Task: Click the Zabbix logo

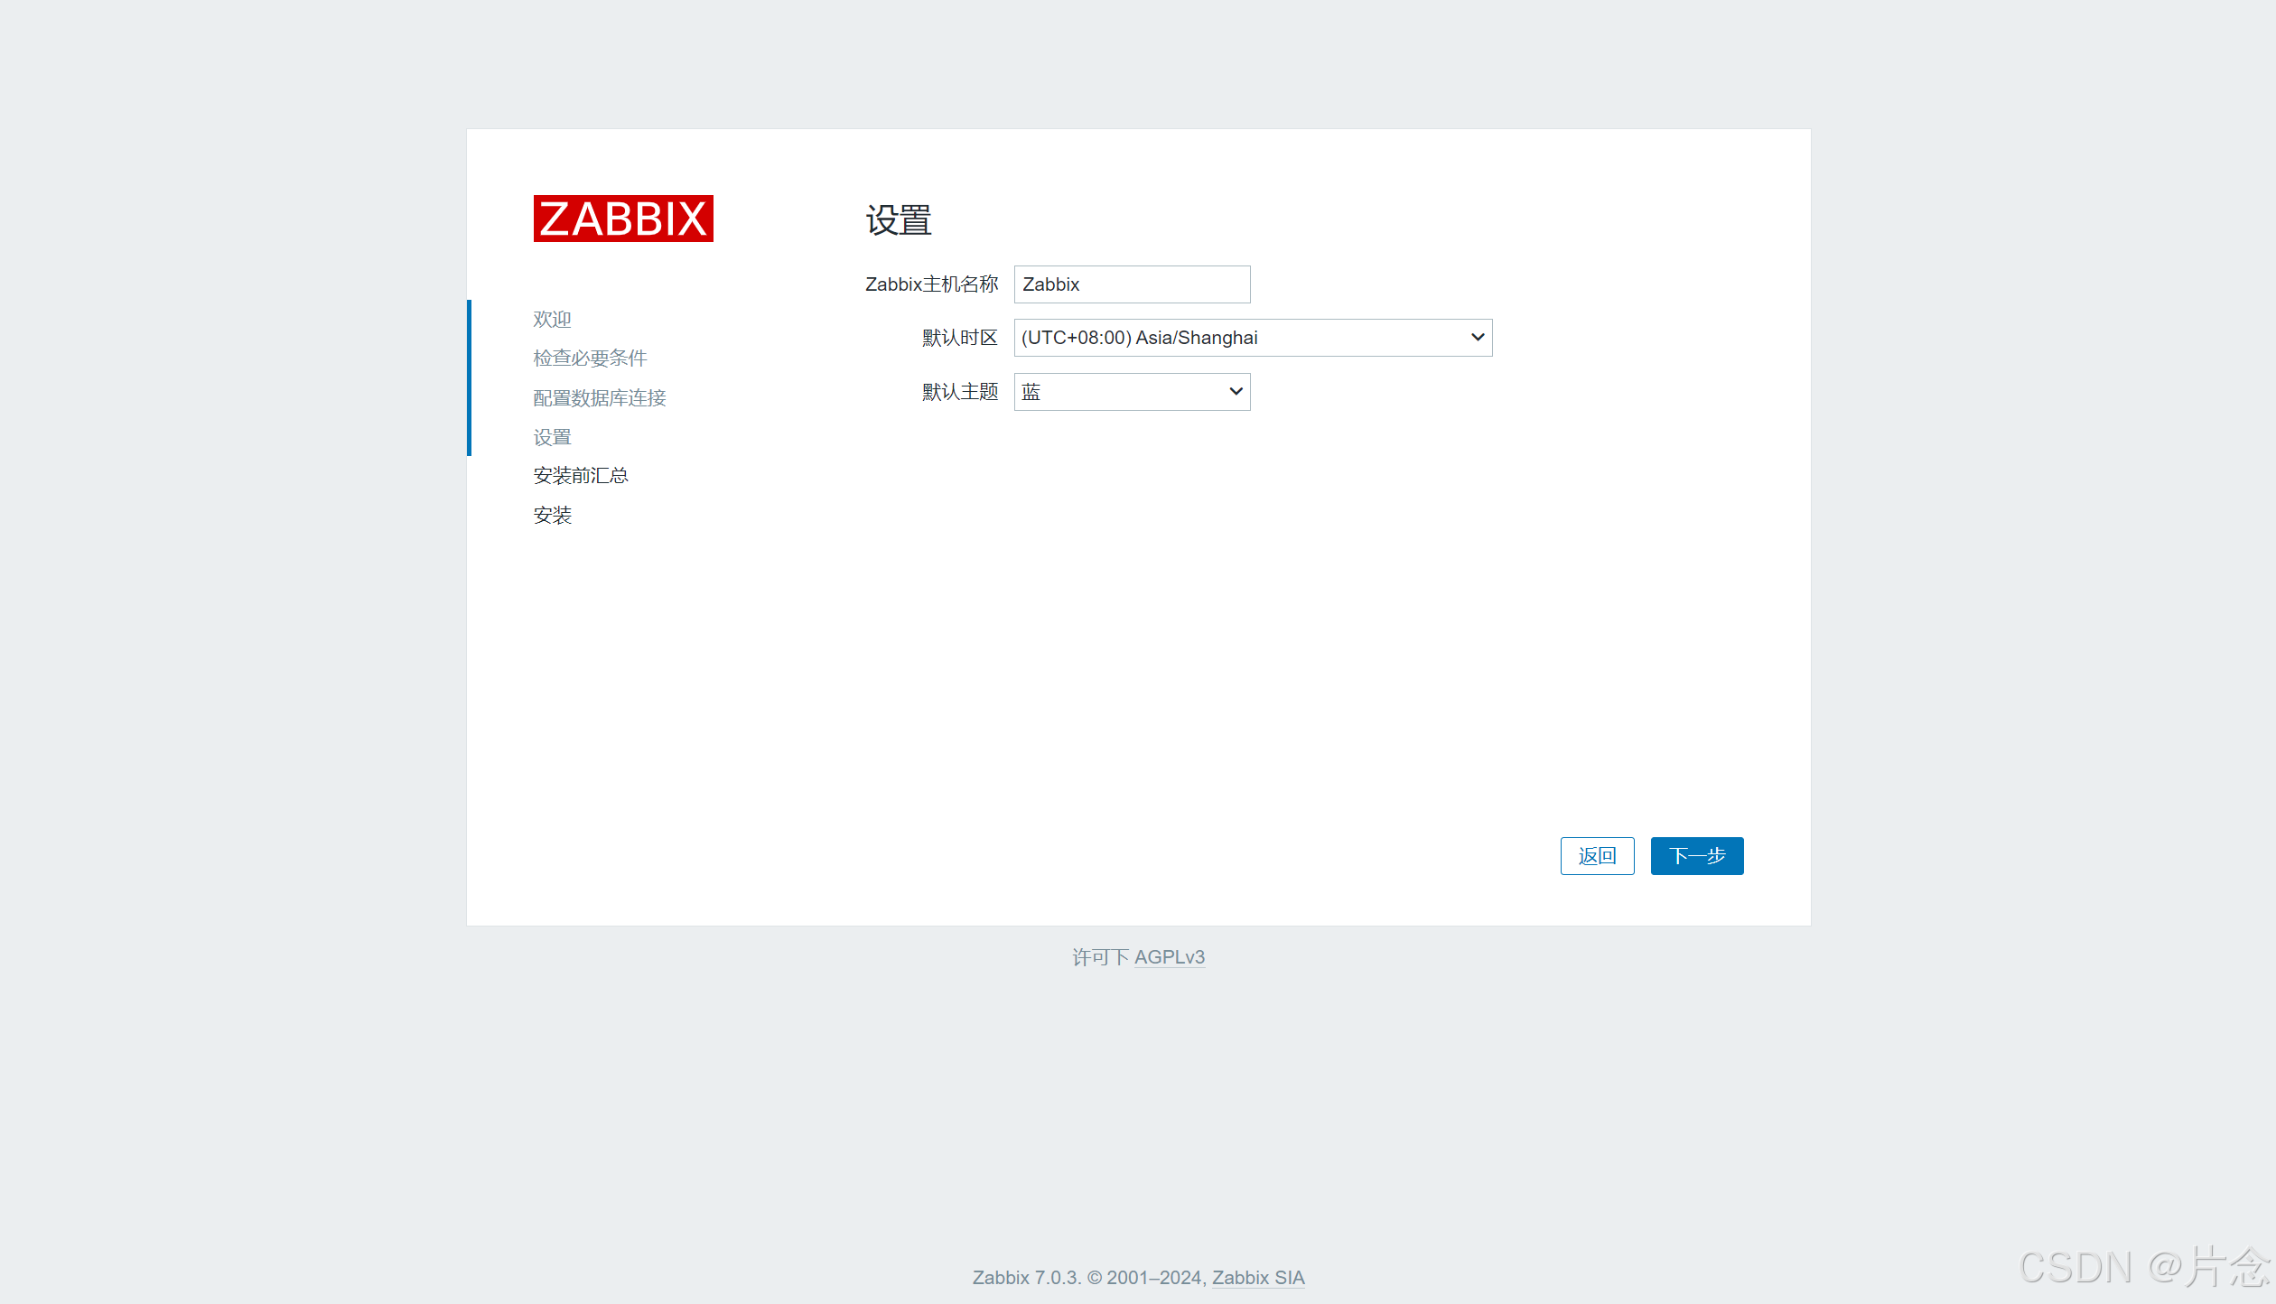Action: click(x=623, y=219)
